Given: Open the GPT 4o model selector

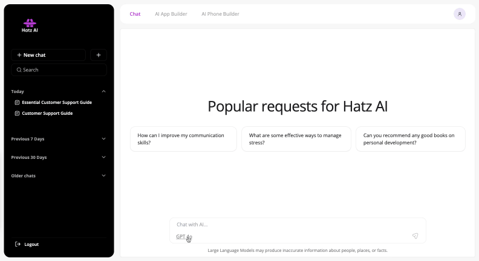Looking at the screenshot, I should tap(184, 237).
